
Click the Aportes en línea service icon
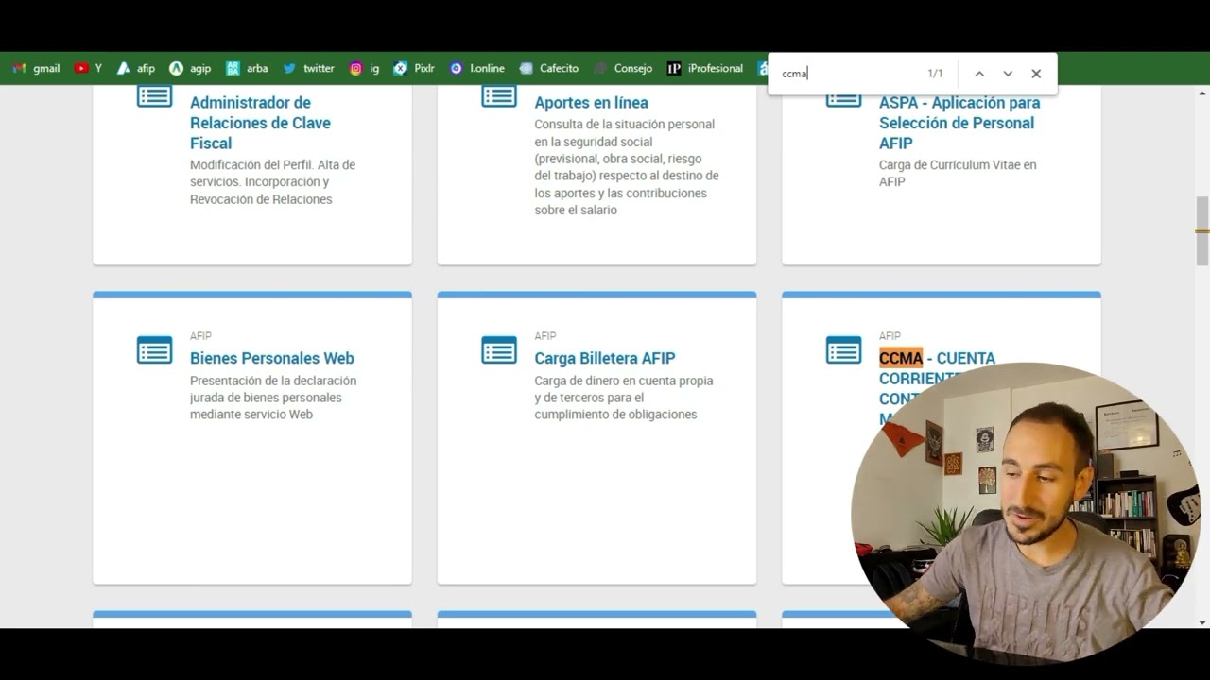click(x=499, y=95)
